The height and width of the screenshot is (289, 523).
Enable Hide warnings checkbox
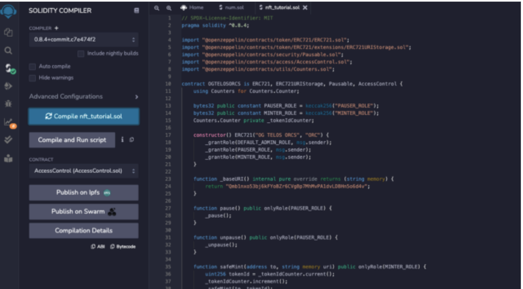click(32, 78)
